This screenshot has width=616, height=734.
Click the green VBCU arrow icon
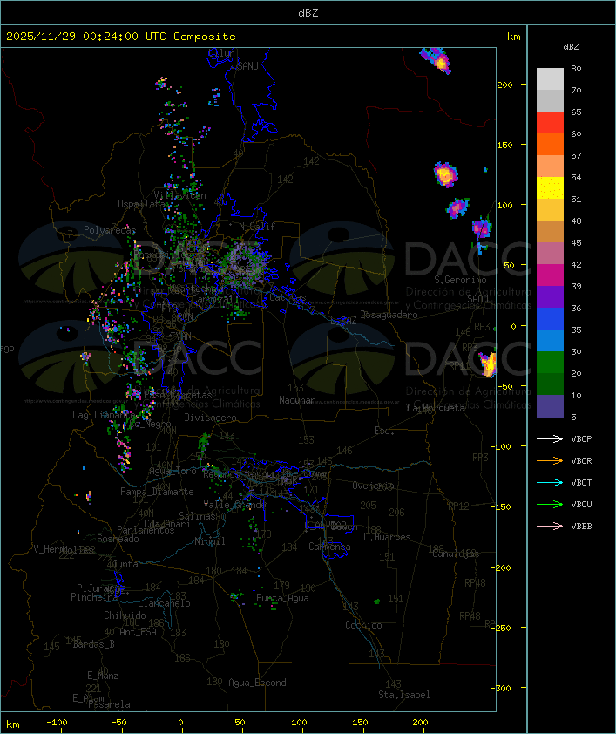tap(550, 504)
